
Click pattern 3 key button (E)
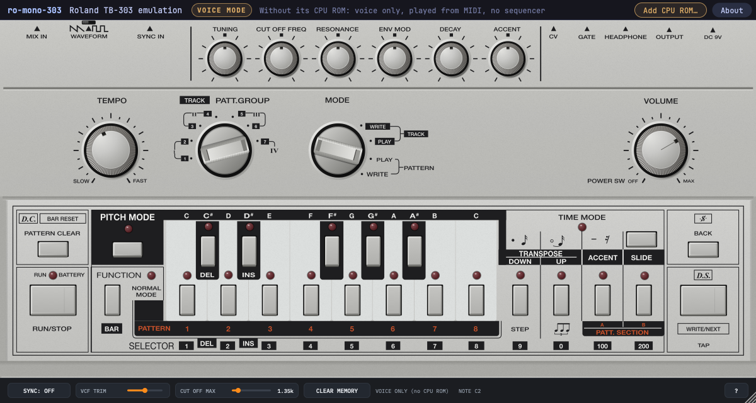click(270, 300)
